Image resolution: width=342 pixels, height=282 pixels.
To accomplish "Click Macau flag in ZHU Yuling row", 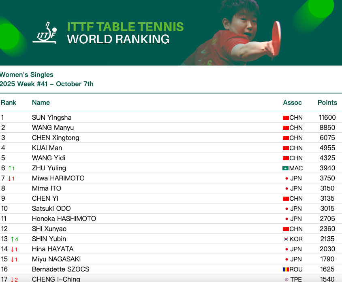I will (x=285, y=168).
